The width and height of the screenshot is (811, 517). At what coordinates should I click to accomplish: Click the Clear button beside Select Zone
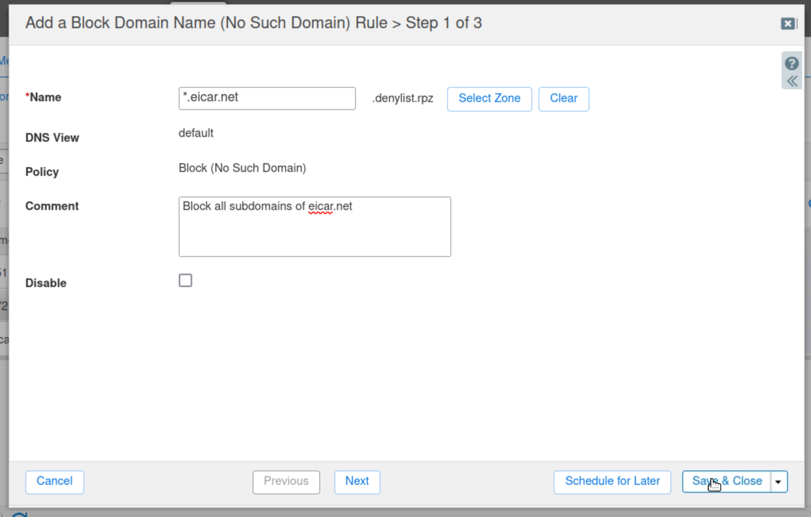tap(563, 99)
